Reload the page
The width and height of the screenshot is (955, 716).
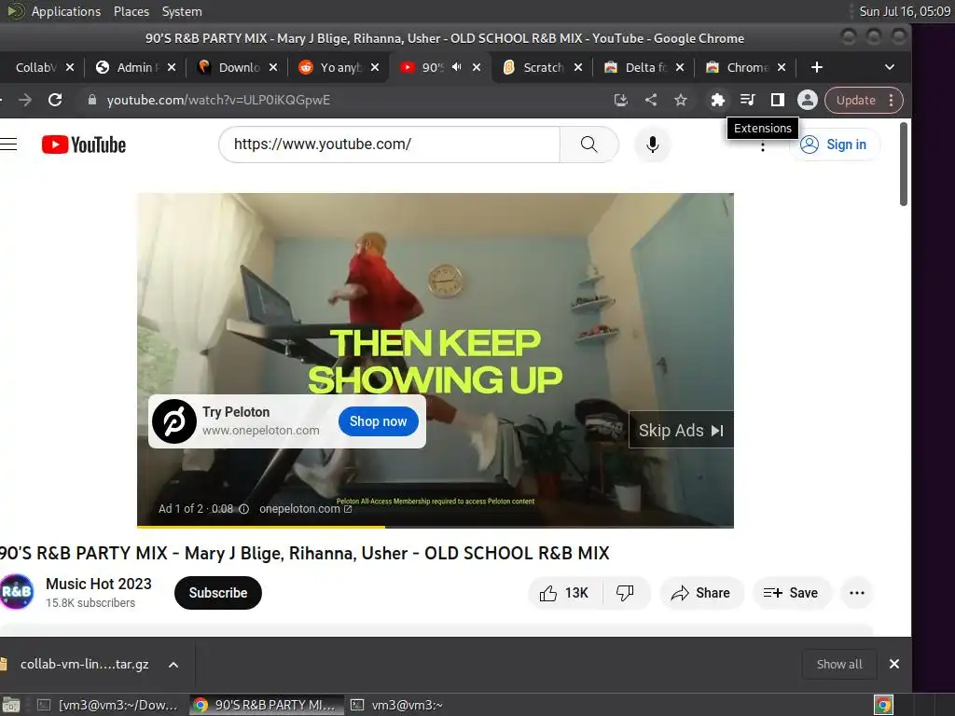coord(55,100)
